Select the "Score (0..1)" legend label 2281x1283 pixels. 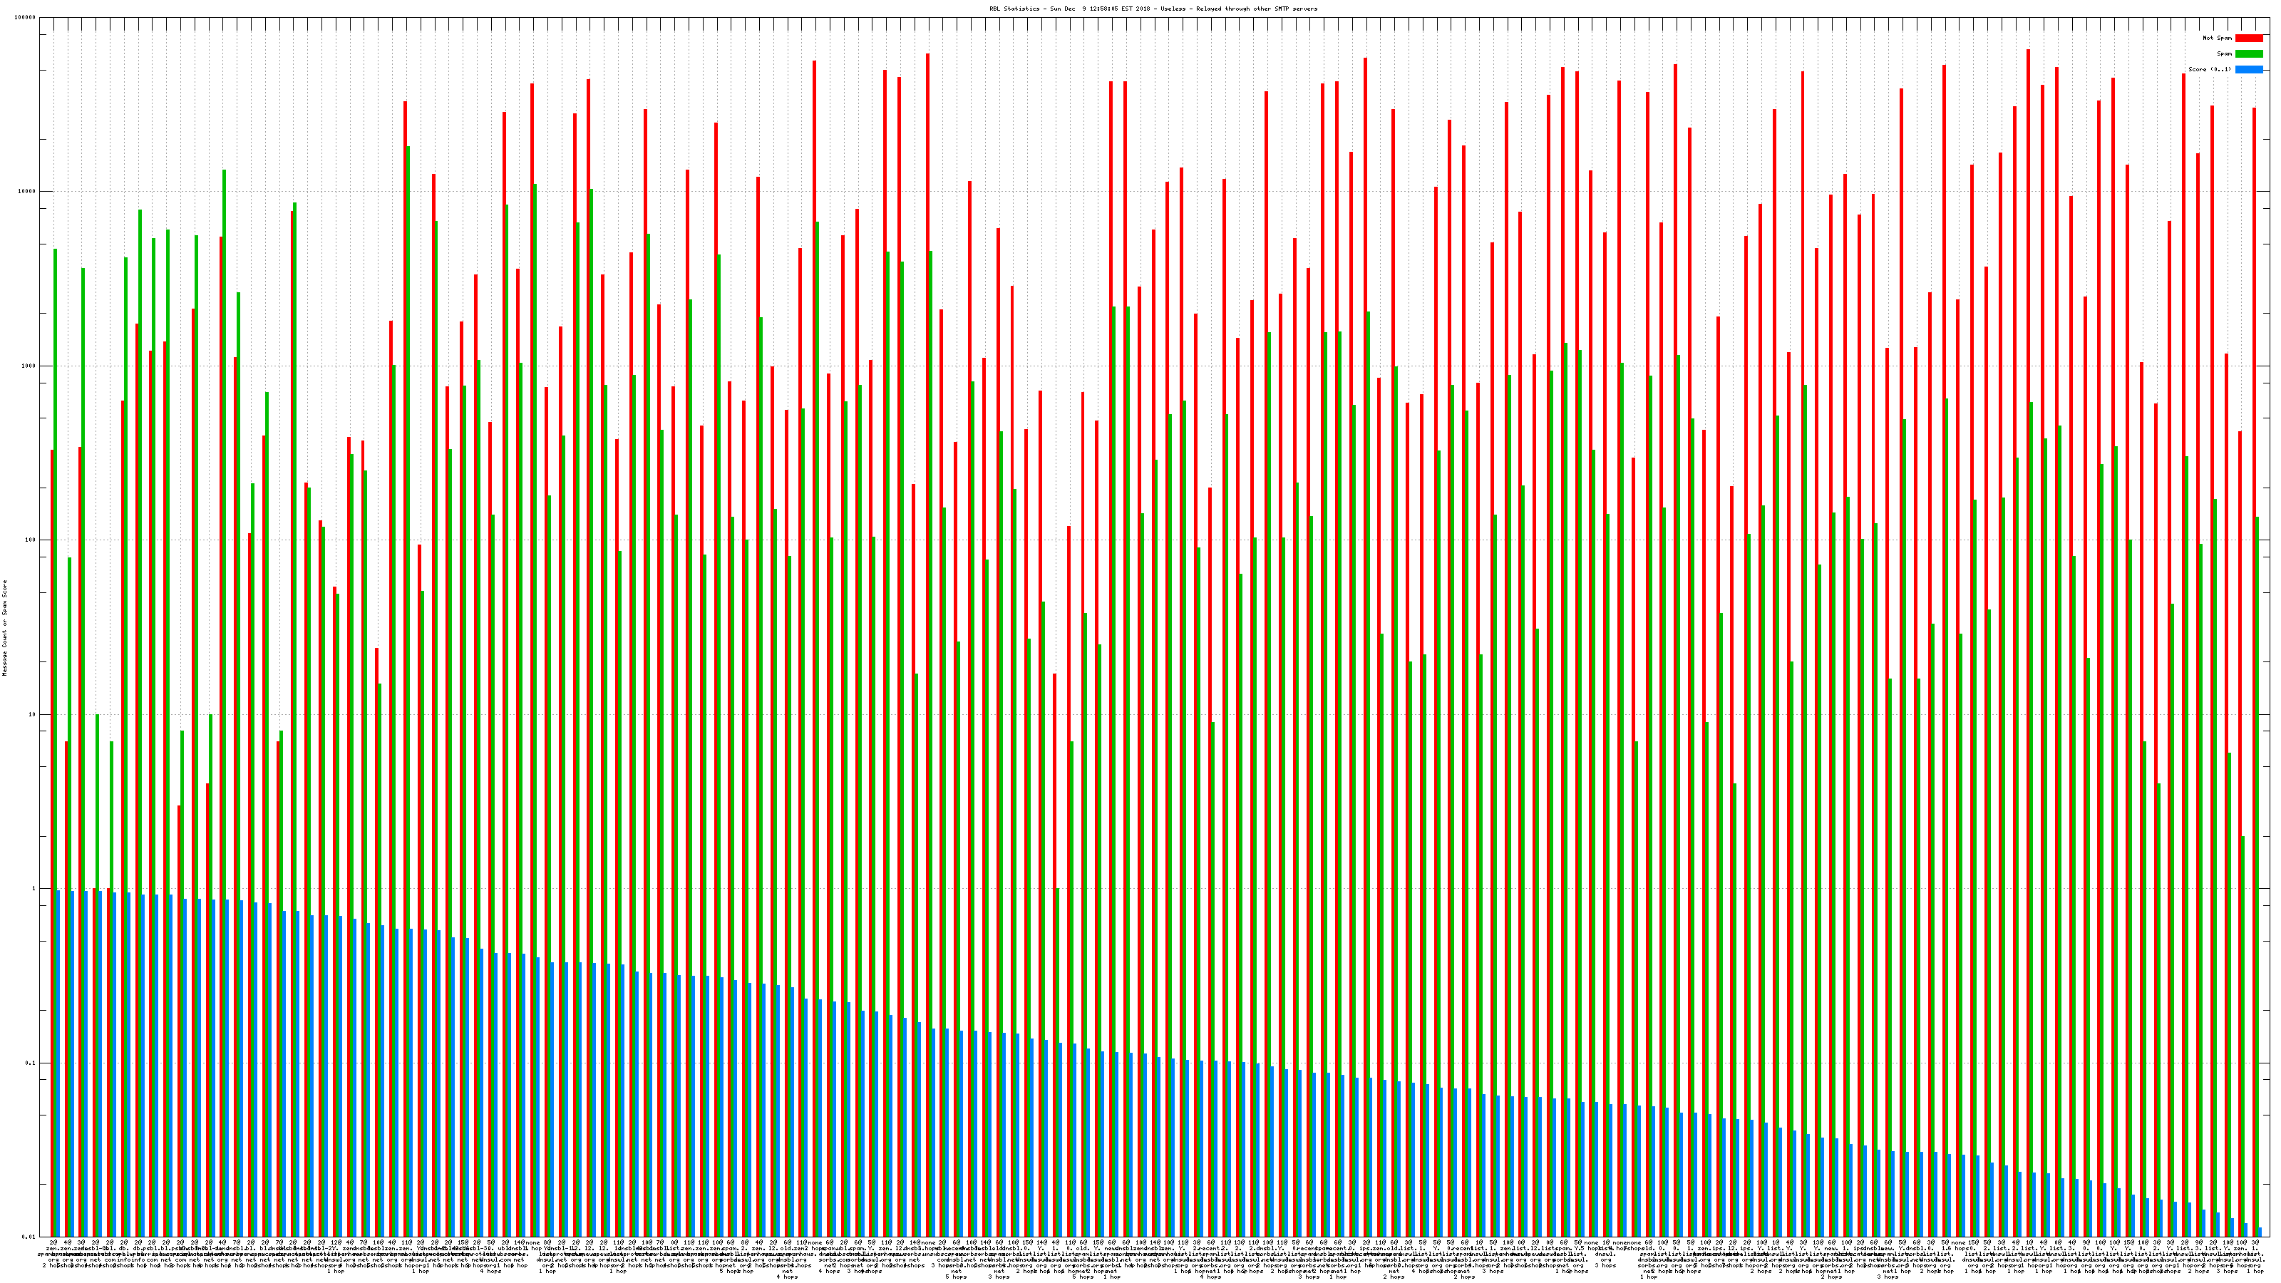2209,69
